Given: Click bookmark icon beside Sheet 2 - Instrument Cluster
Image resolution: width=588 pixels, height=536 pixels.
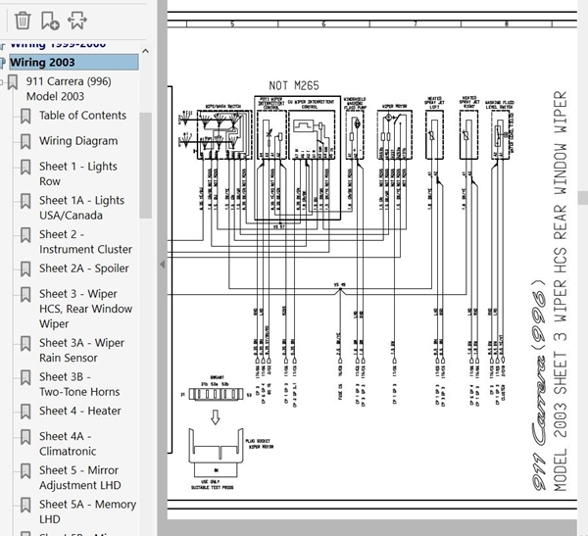Looking at the screenshot, I should [25, 235].
